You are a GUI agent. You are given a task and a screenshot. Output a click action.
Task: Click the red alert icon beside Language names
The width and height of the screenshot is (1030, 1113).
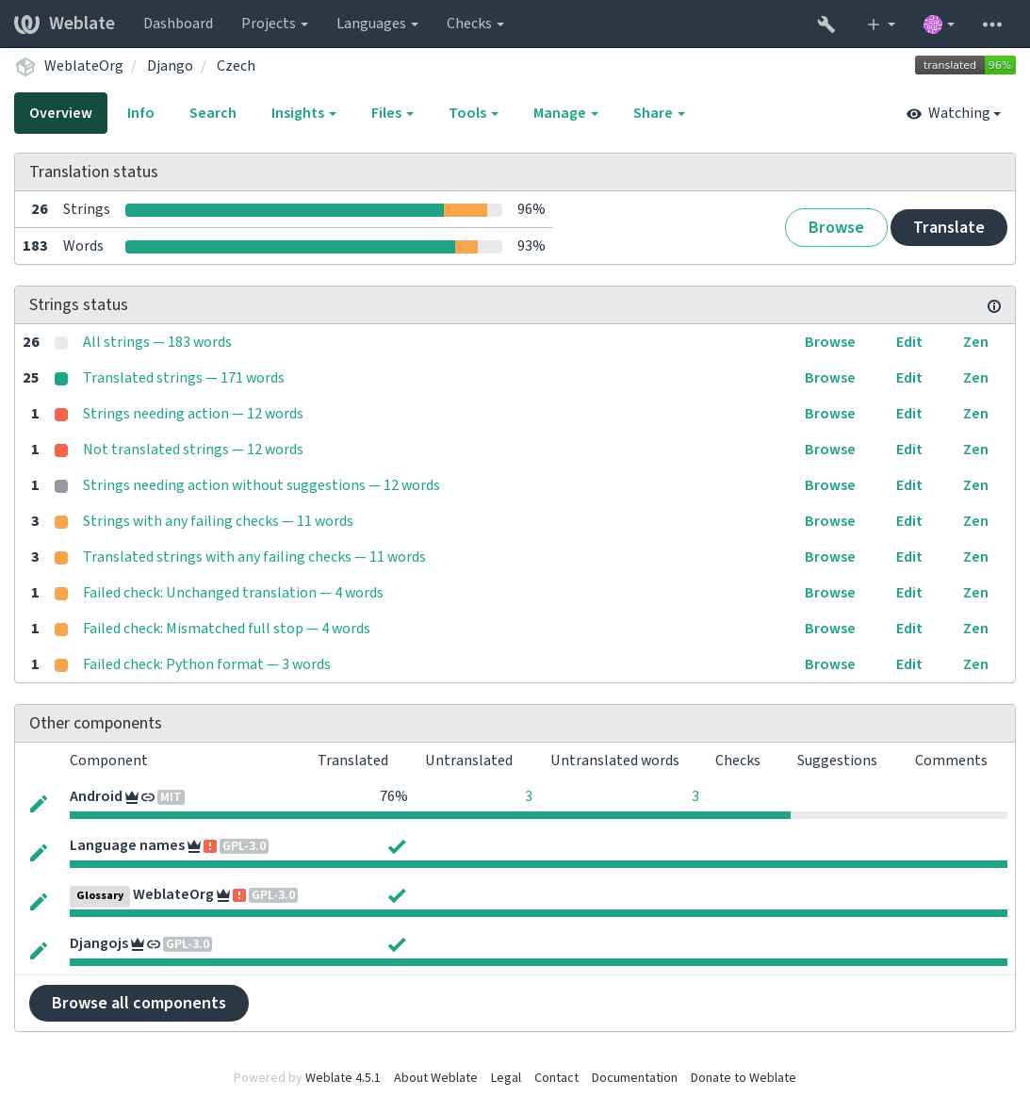210,846
